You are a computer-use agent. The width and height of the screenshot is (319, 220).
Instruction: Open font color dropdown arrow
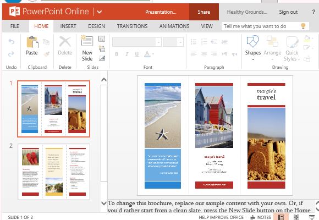[153, 54]
